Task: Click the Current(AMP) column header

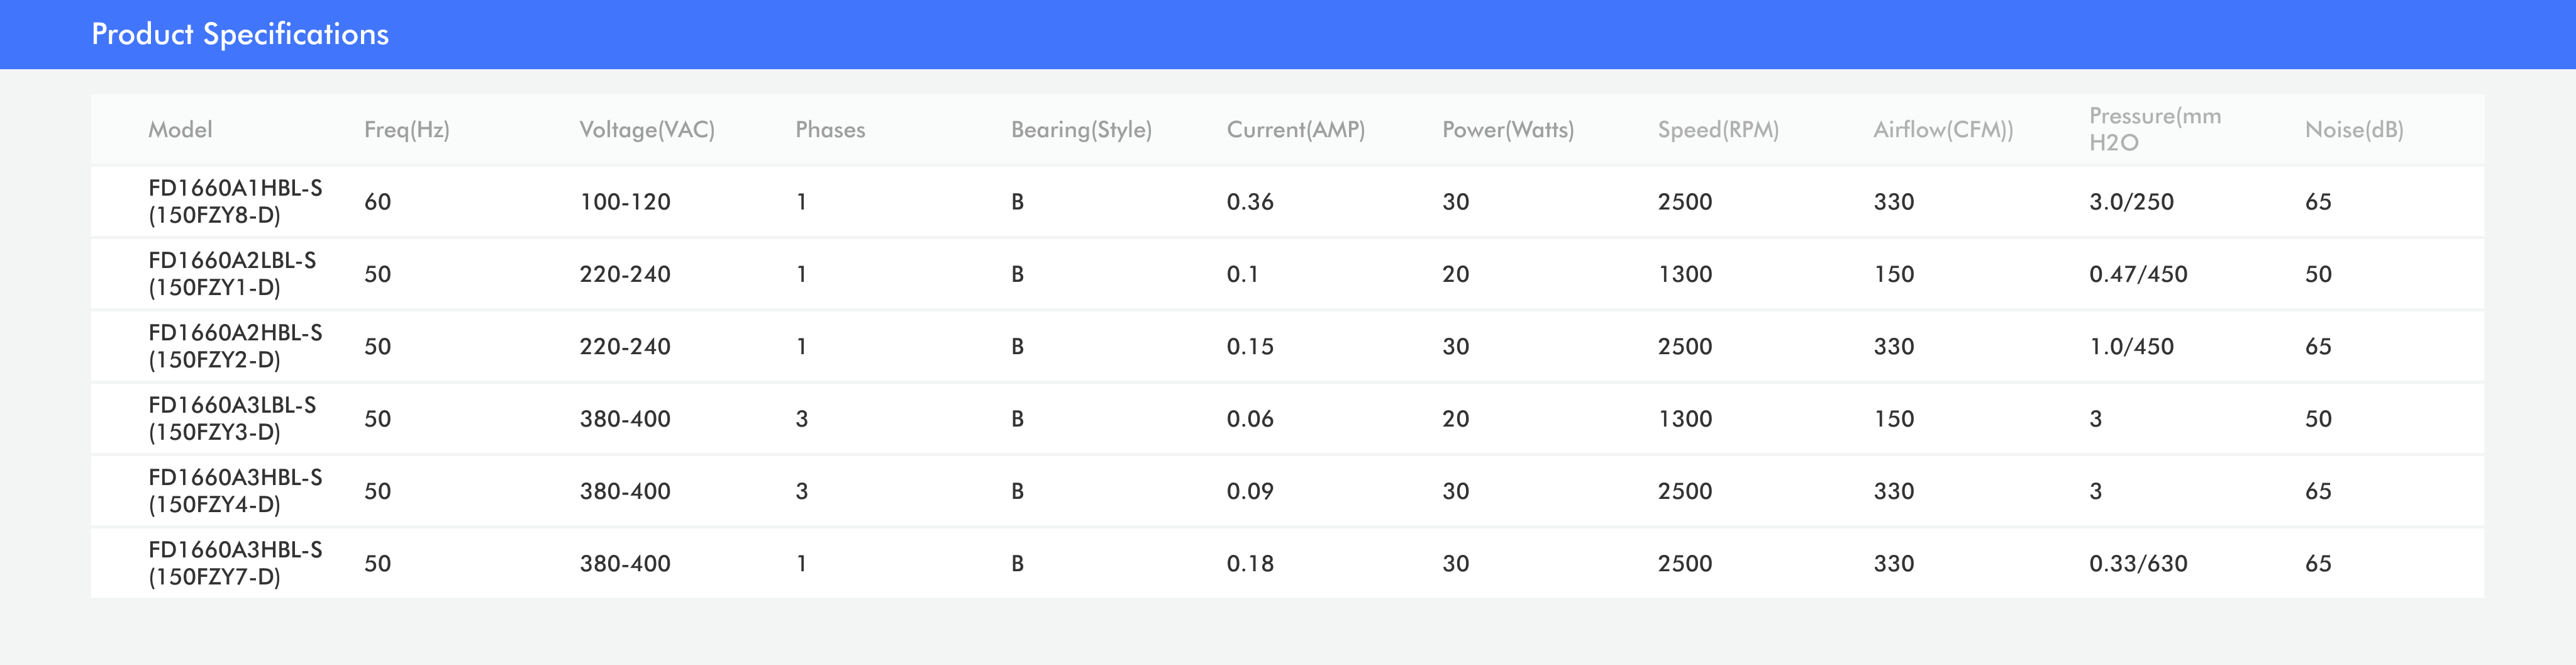Action: click(1295, 130)
